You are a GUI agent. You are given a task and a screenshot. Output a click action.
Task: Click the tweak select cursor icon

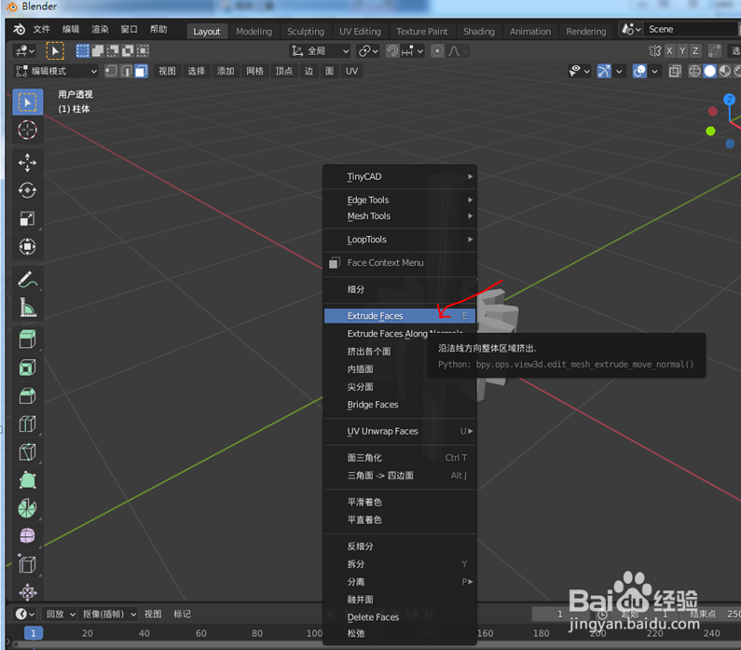click(55, 50)
